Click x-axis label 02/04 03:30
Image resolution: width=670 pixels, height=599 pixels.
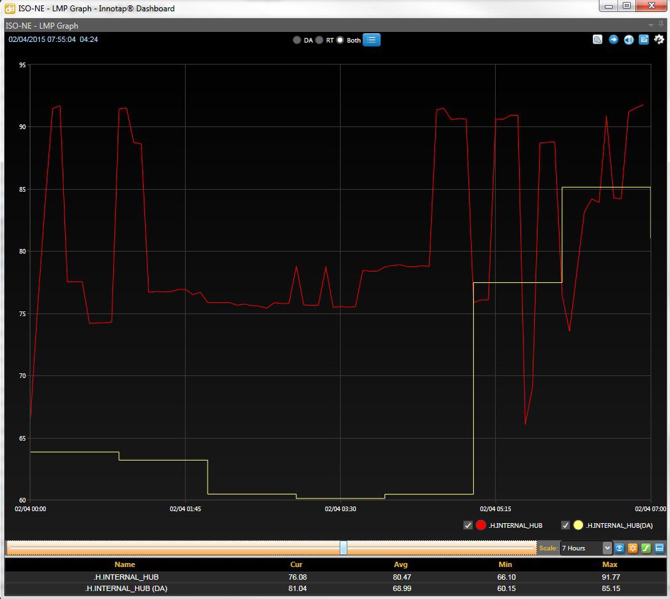[340, 508]
